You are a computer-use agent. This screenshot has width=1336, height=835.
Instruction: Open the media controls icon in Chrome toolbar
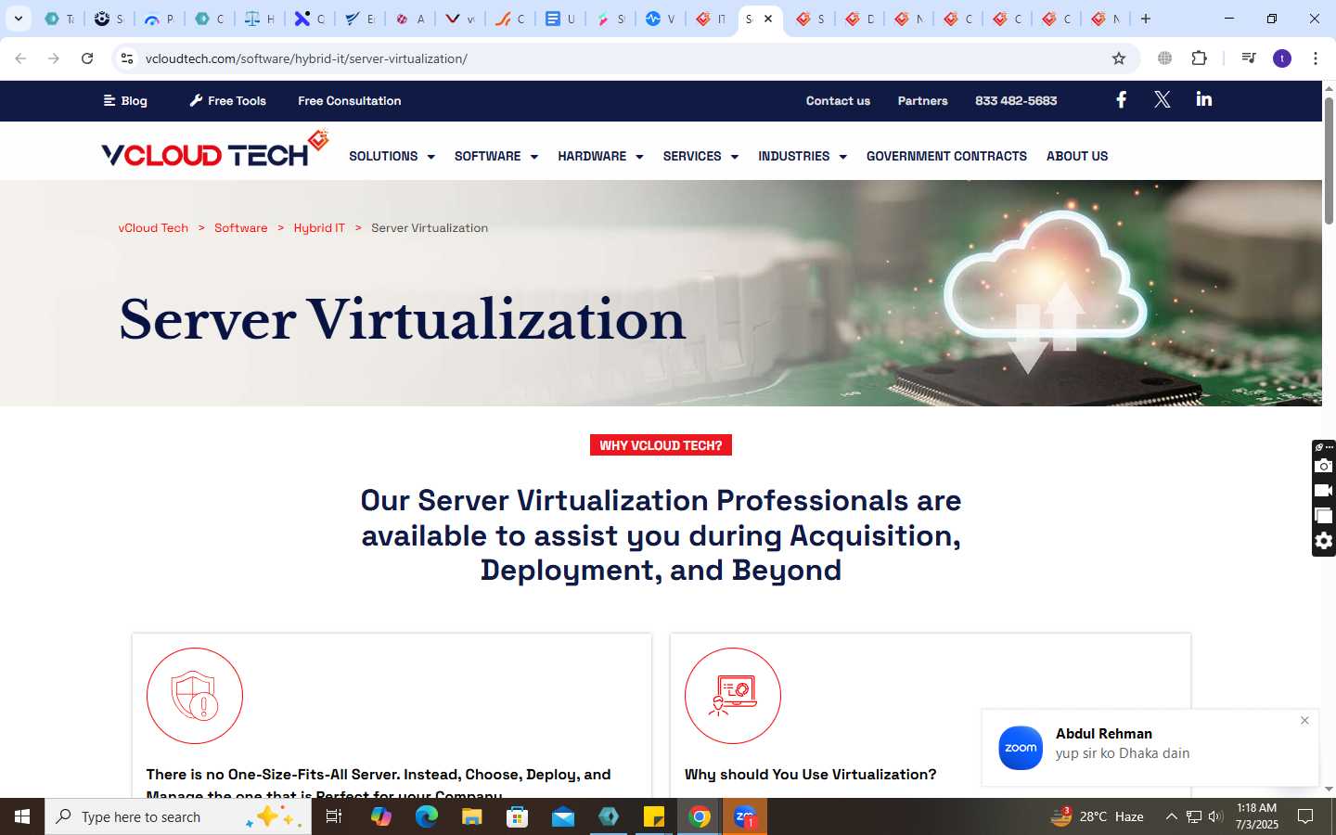1248,58
